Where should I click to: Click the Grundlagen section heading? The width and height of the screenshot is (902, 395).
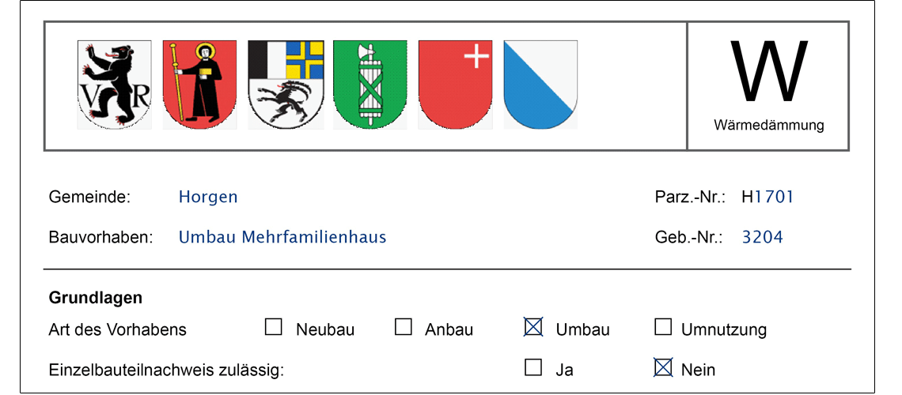pyautogui.click(x=96, y=298)
